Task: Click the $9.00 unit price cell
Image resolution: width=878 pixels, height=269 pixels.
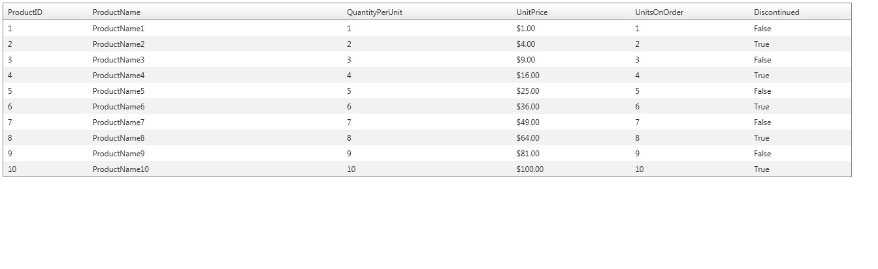Action: [x=525, y=60]
